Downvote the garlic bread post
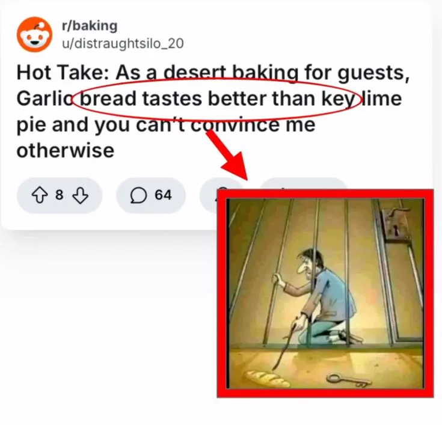 click(x=81, y=195)
